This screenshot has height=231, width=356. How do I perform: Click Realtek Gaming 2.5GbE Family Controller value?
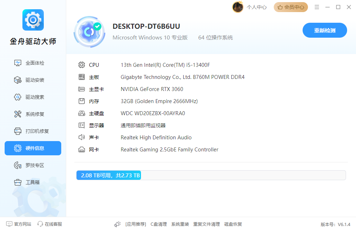point(169,150)
